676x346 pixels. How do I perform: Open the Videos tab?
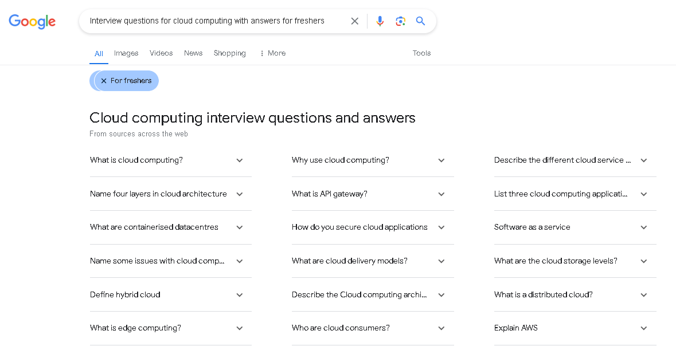[x=161, y=53]
